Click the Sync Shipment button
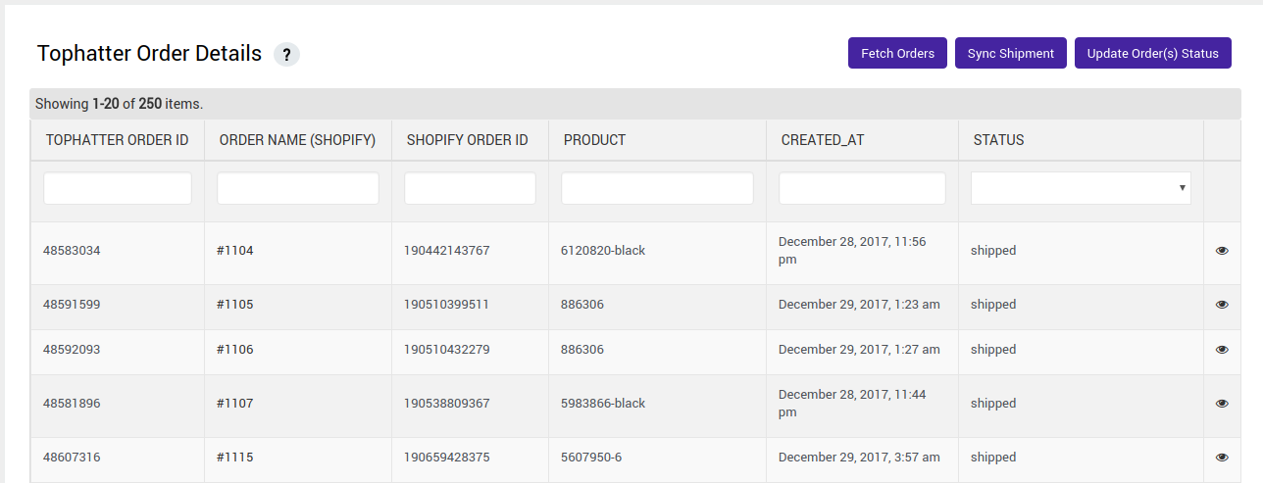This screenshot has height=483, width=1263. click(x=1010, y=53)
